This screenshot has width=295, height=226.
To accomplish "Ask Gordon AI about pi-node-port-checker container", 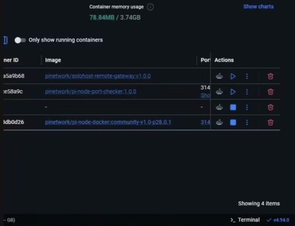I will pos(219,92).
